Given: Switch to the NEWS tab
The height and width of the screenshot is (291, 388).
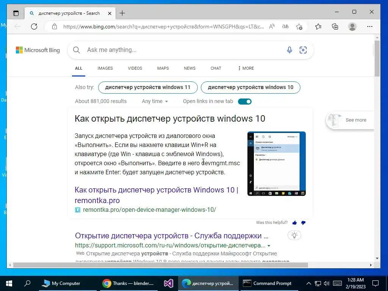Looking at the screenshot, I should [189, 68].
